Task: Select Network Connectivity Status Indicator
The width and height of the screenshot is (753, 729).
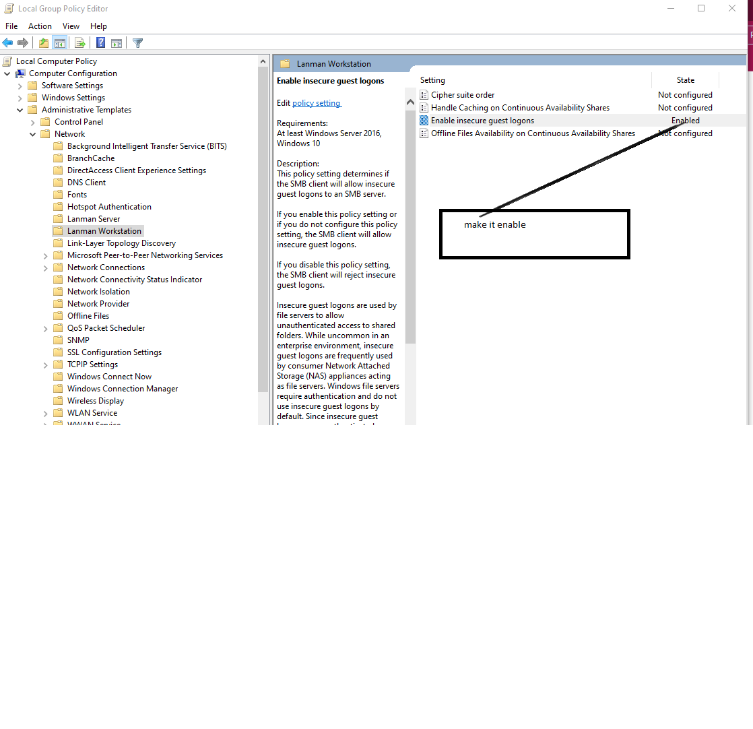Action: click(135, 280)
